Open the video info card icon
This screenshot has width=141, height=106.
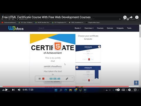point(137,17)
